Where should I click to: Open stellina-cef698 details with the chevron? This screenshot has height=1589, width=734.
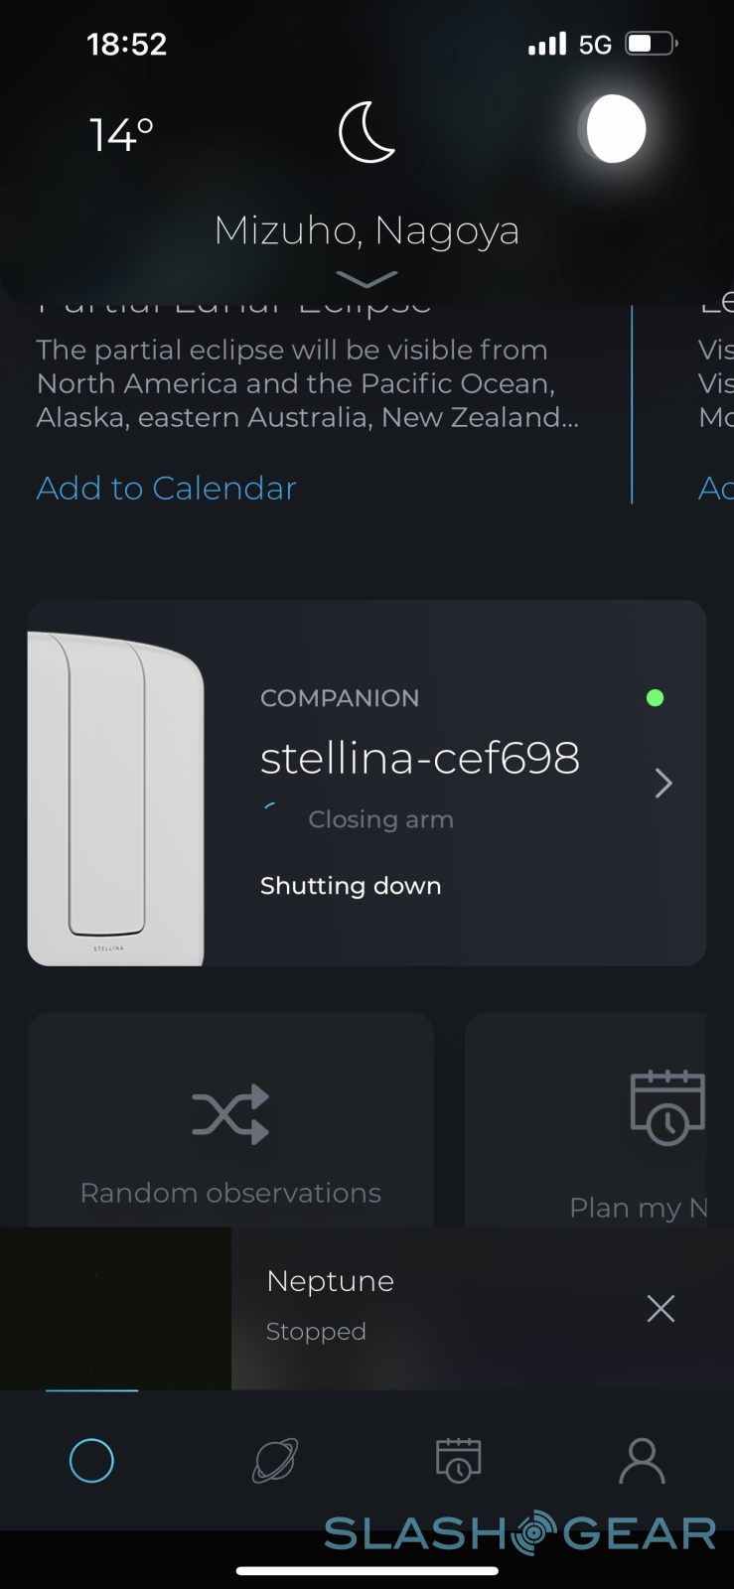[x=663, y=784]
